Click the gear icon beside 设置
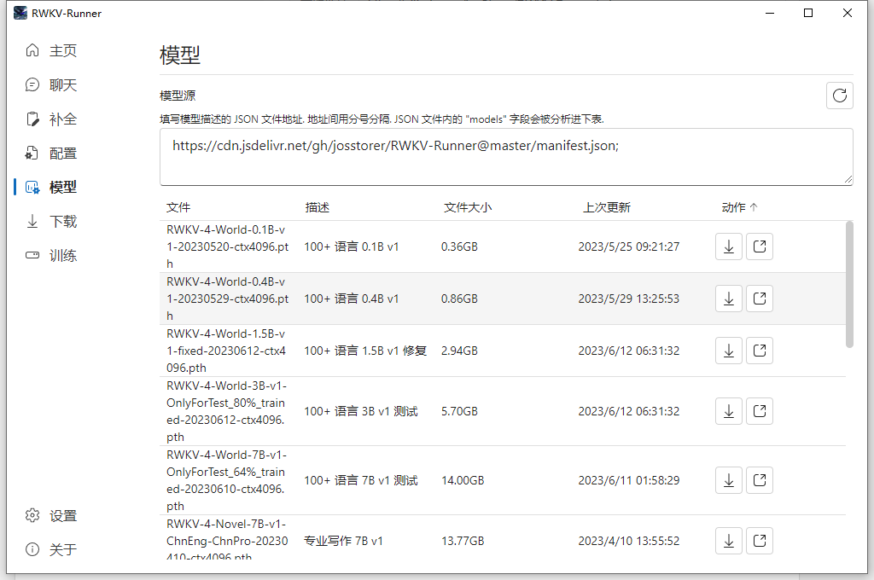Screen dimensions: 874x580 click(x=32, y=515)
